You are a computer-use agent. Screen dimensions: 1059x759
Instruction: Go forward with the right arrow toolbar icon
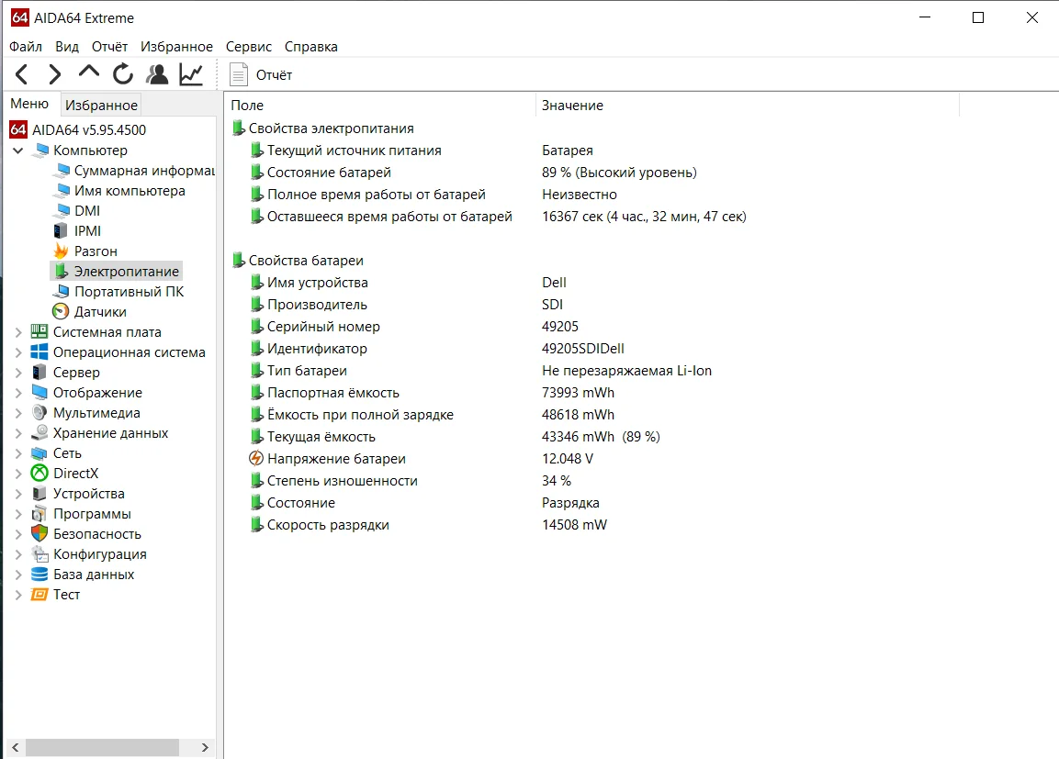tap(55, 74)
